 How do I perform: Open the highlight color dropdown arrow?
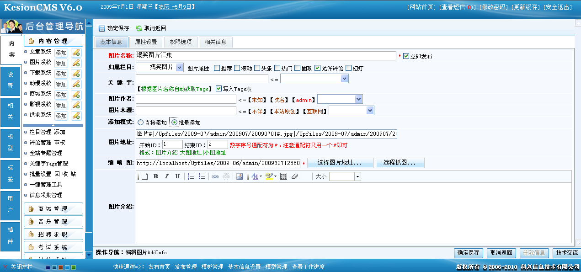tap(275, 176)
